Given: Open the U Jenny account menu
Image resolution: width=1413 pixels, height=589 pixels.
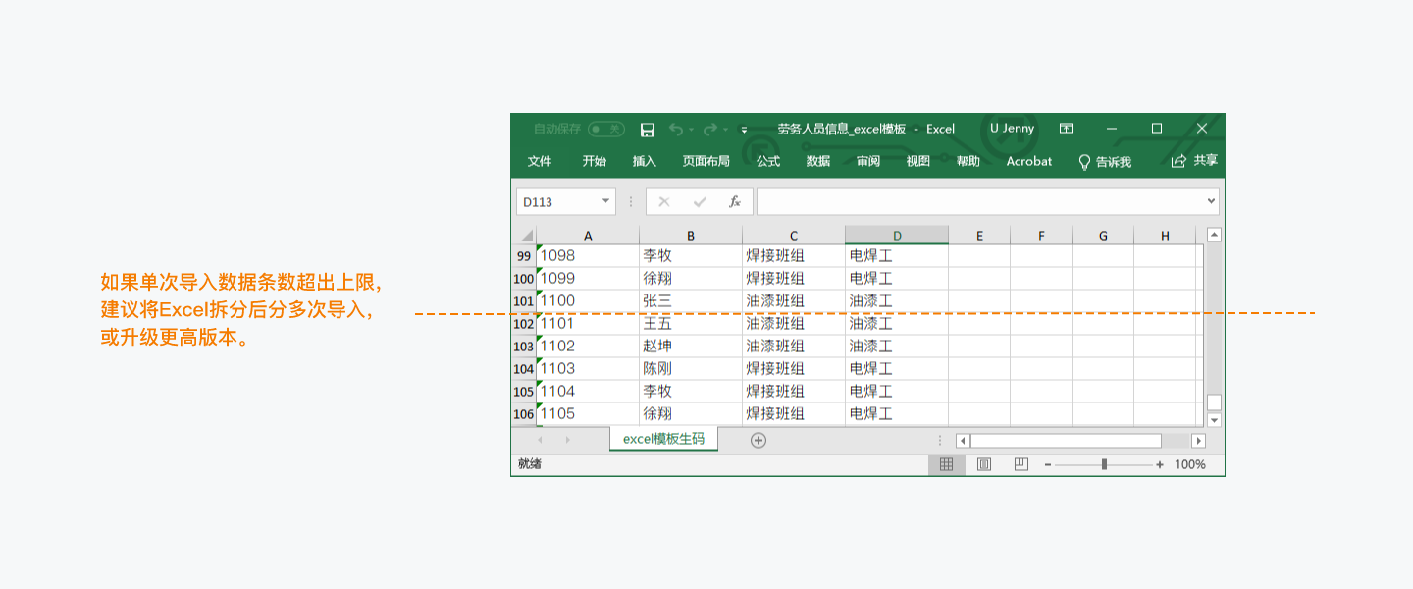Looking at the screenshot, I should click(1012, 129).
